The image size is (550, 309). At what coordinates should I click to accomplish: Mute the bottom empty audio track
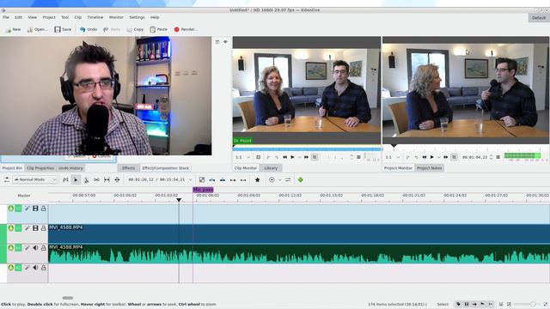[35, 268]
